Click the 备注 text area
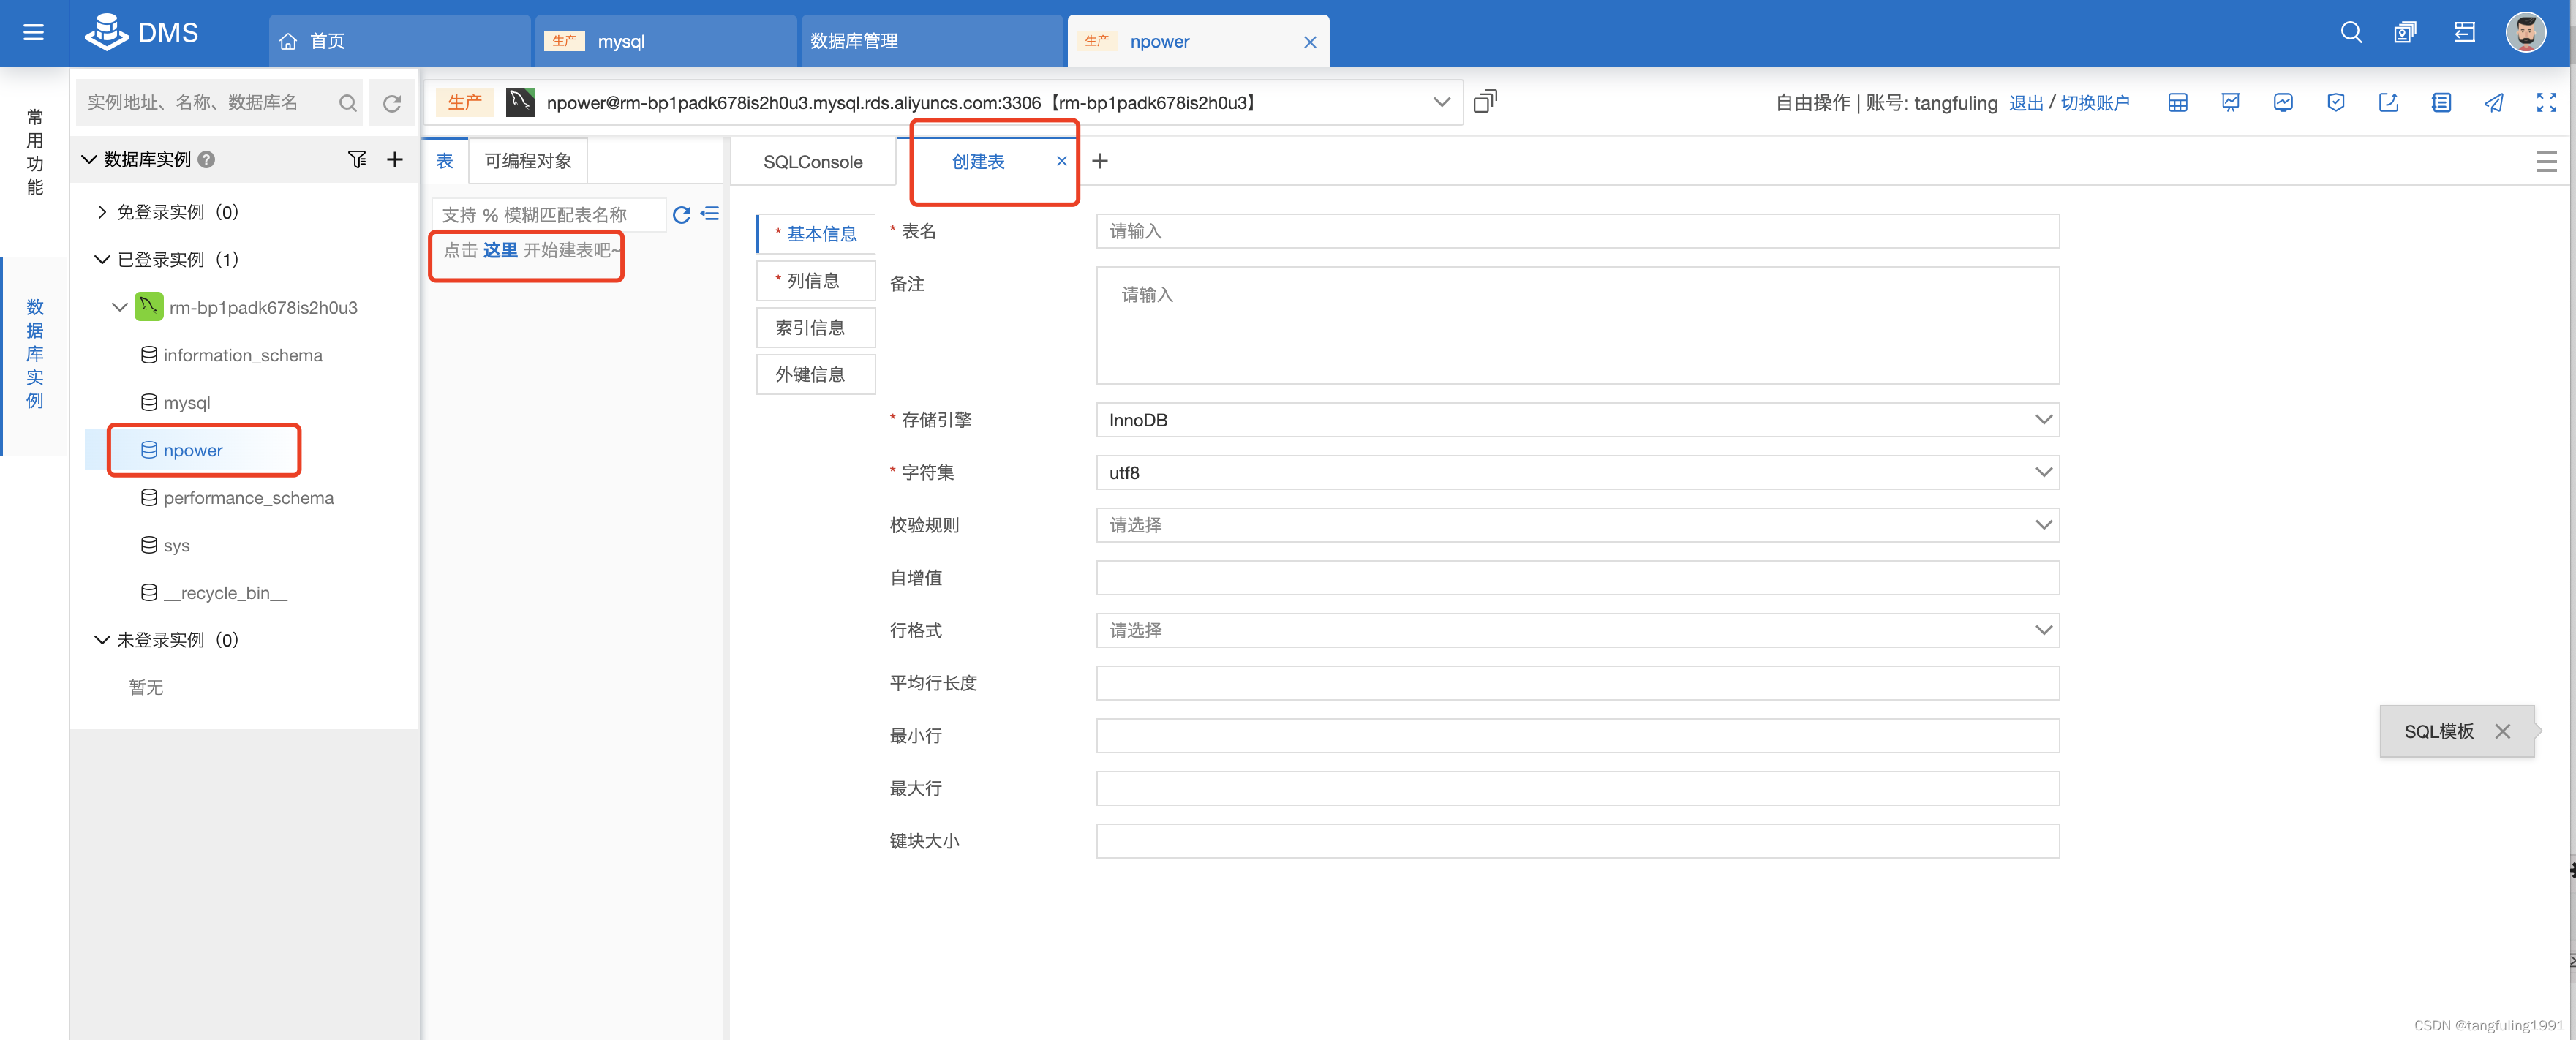This screenshot has height=1040, width=2576. tap(1577, 325)
